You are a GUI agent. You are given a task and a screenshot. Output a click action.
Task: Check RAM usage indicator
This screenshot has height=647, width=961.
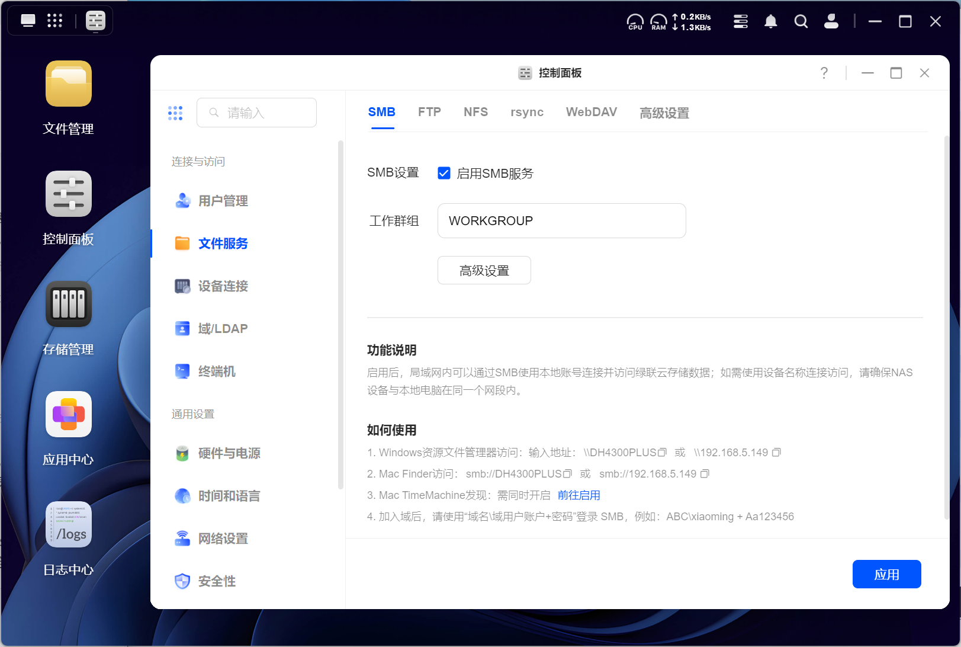(x=658, y=22)
